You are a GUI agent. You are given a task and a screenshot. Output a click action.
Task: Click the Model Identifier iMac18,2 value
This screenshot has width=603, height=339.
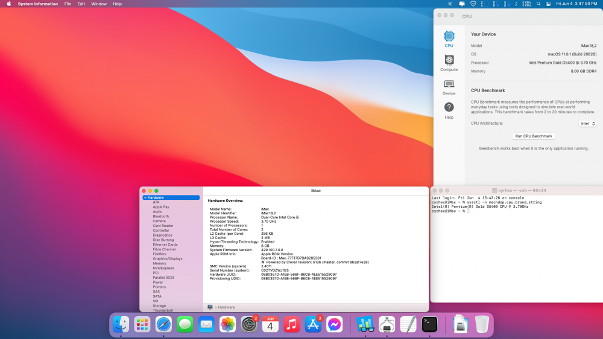tap(268, 213)
